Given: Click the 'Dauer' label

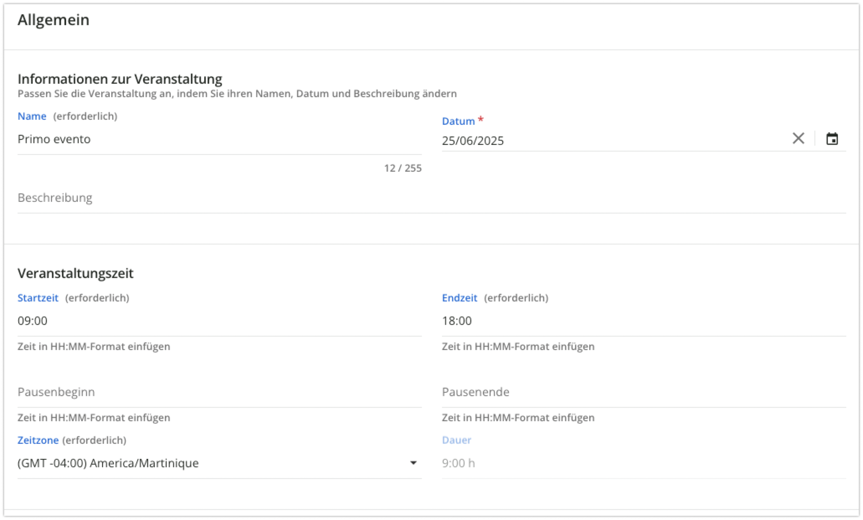Looking at the screenshot, I should [x=457, y=440].
